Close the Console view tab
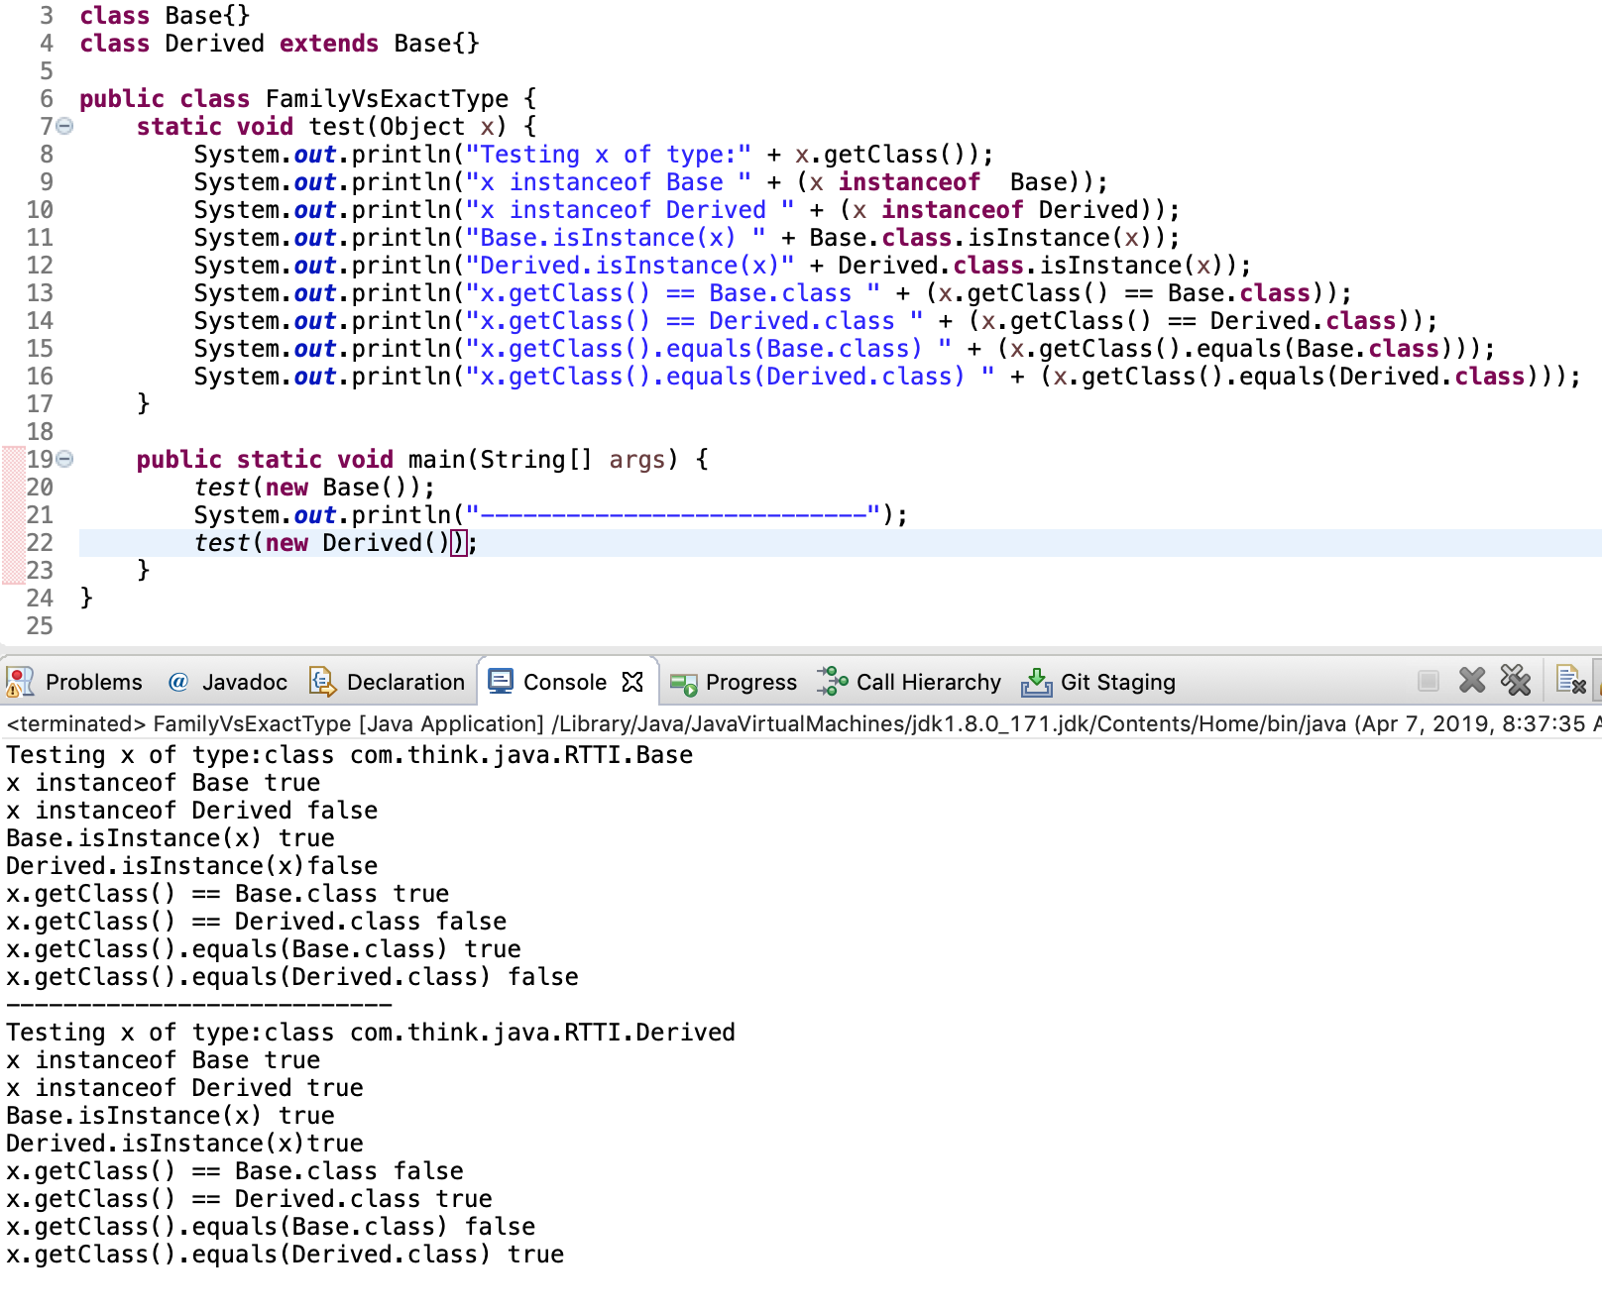Image resolution: width=1602 pixels, height=1314 pixels. tap(632, 681)
